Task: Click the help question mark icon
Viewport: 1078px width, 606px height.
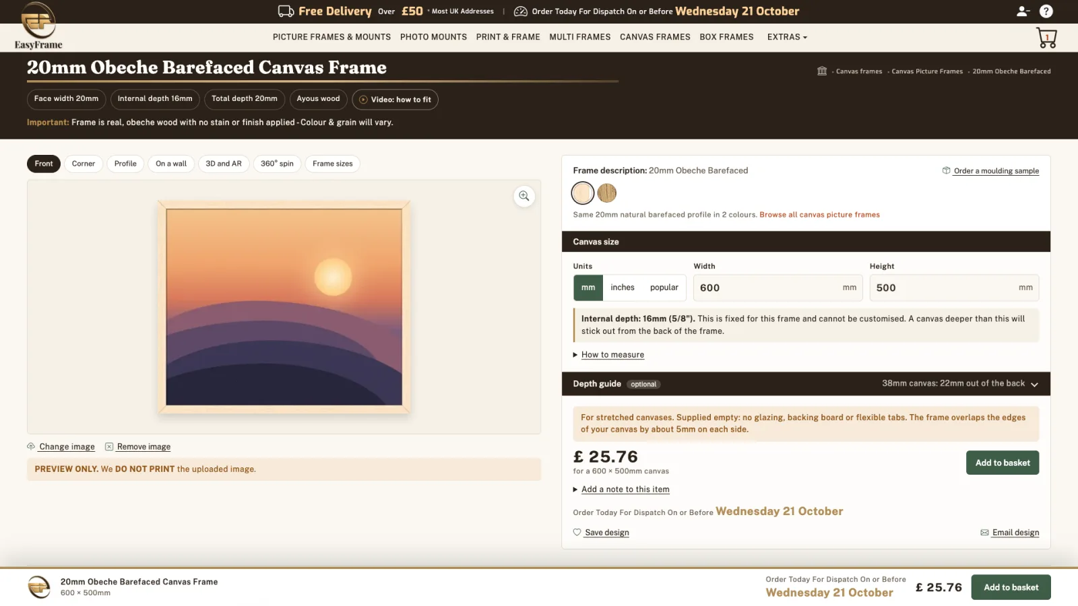Action: [x=1046, y=11]
